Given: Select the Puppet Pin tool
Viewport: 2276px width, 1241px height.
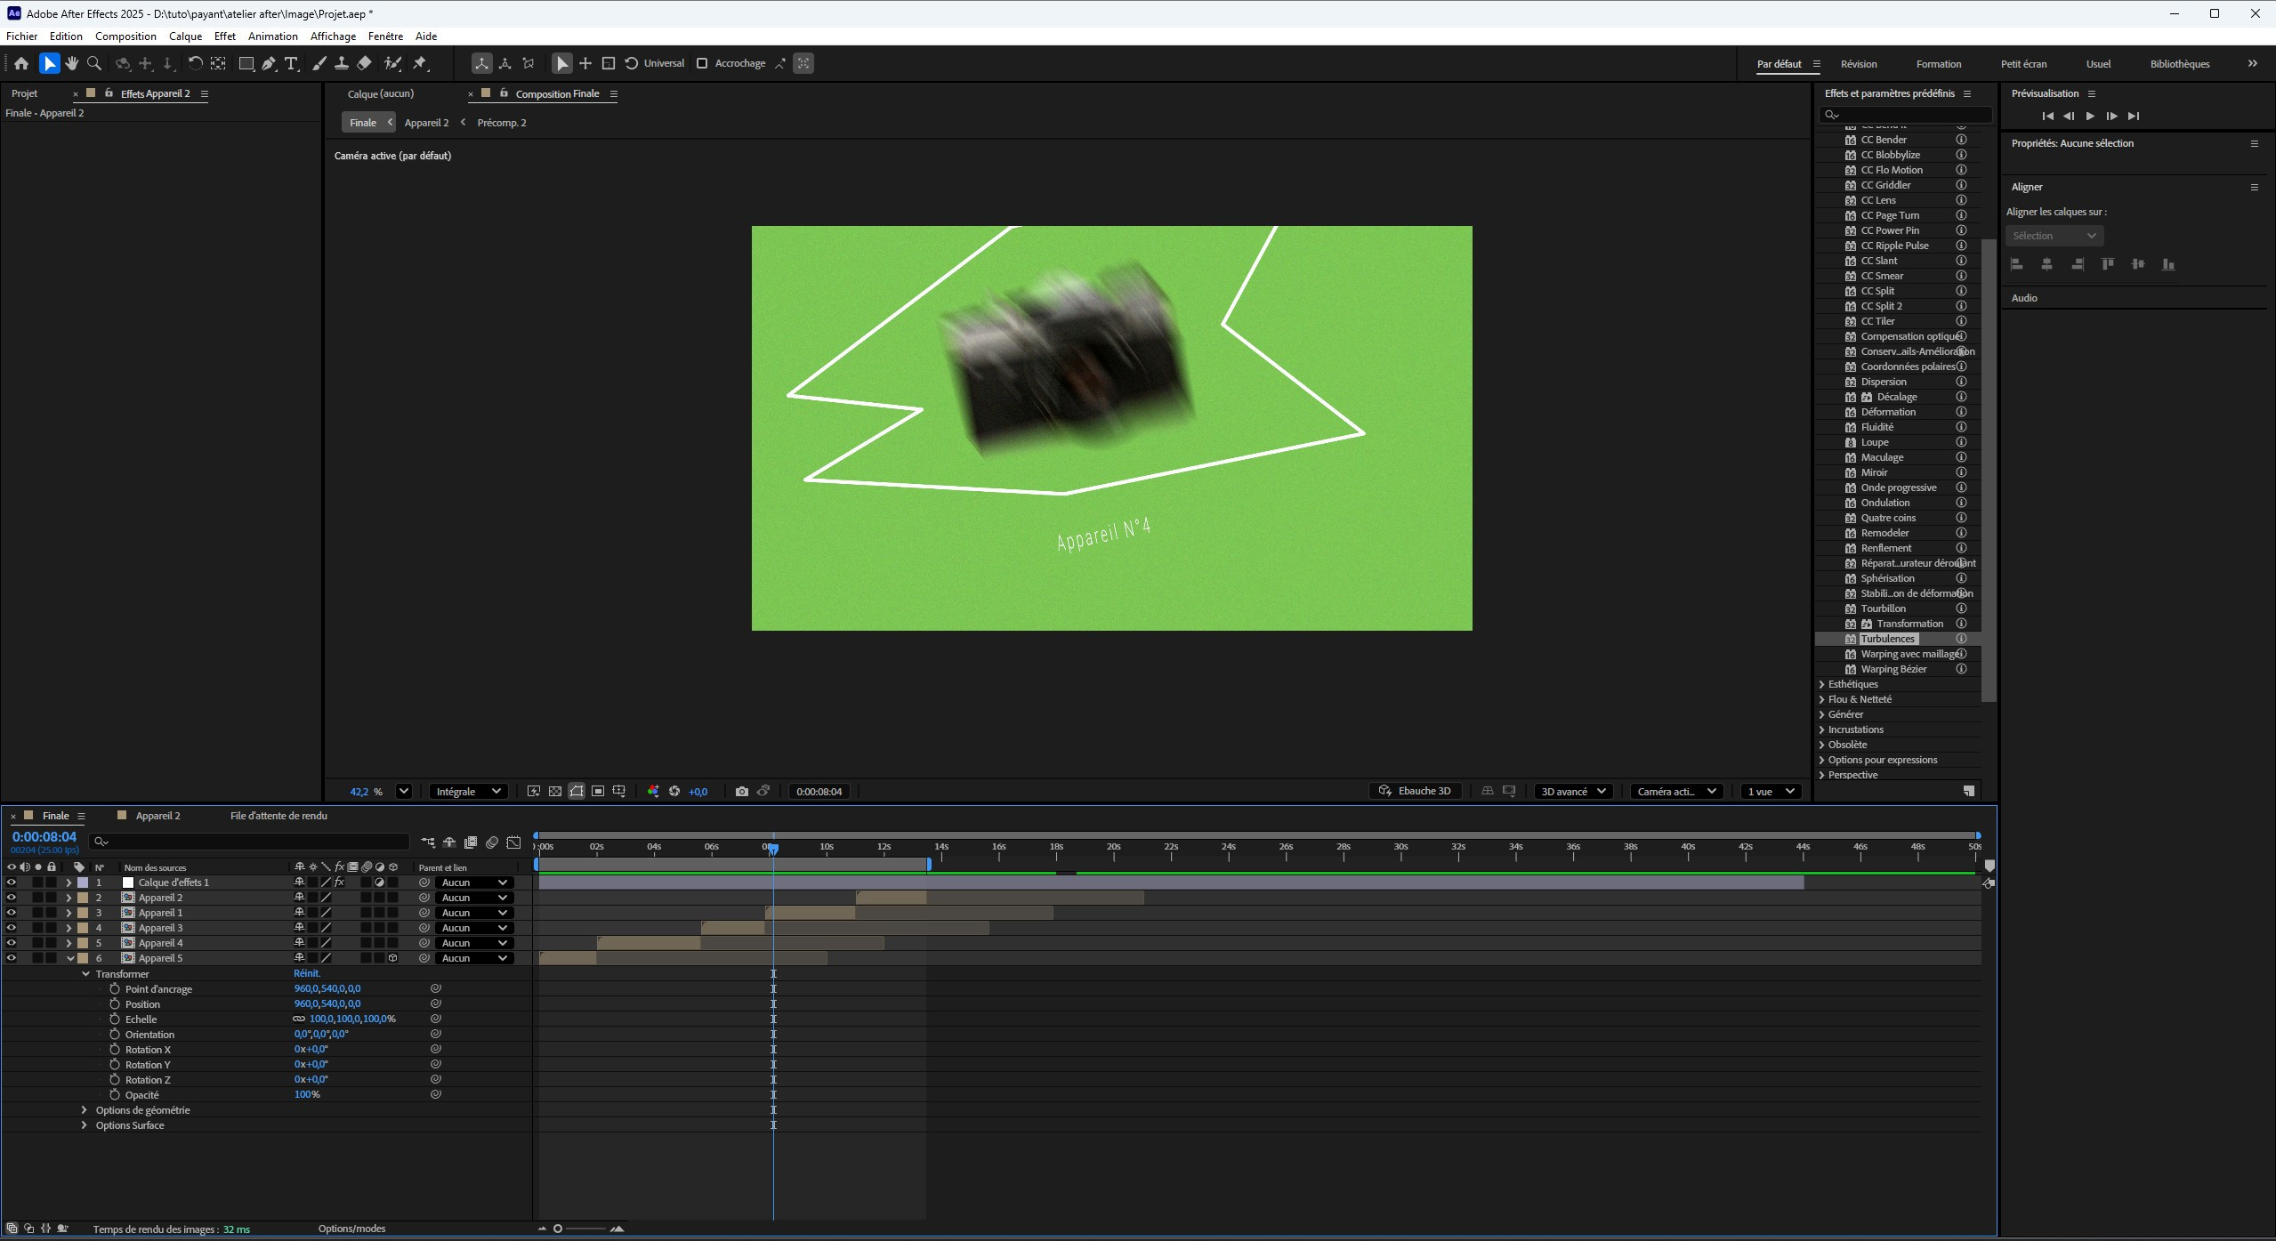Looking at the screenshot, I should click(x=420, y=63).
